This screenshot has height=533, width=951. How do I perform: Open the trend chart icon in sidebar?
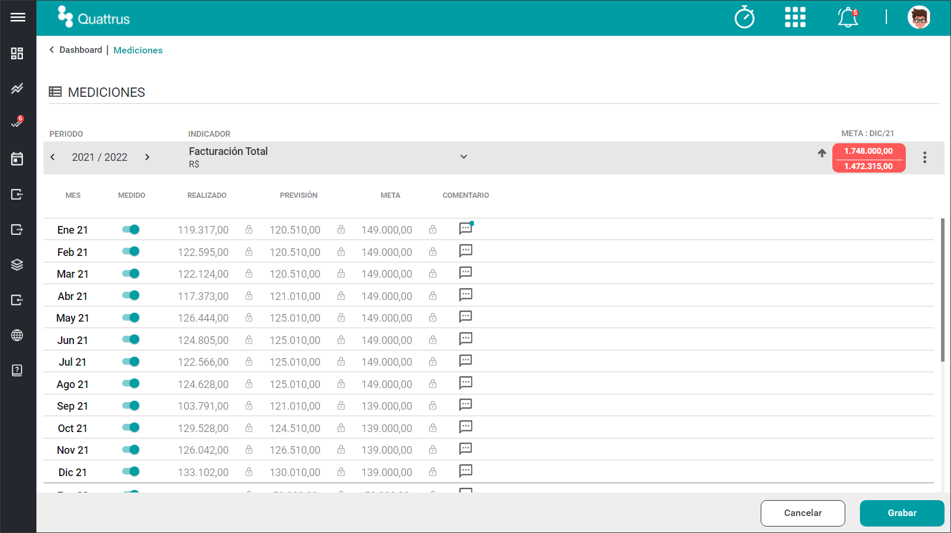point(17,89)
